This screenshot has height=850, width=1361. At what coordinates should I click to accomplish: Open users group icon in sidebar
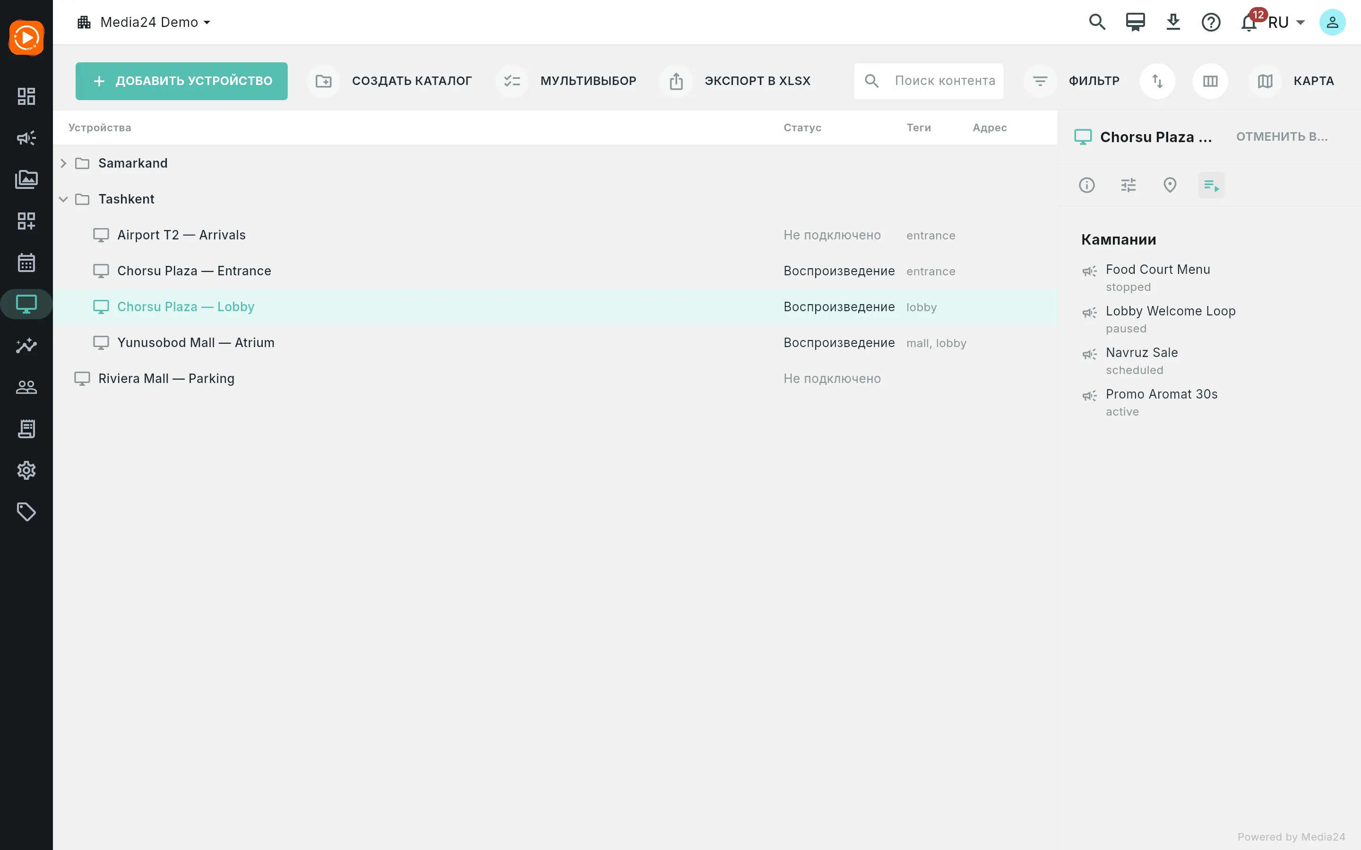tap(26, 387)
